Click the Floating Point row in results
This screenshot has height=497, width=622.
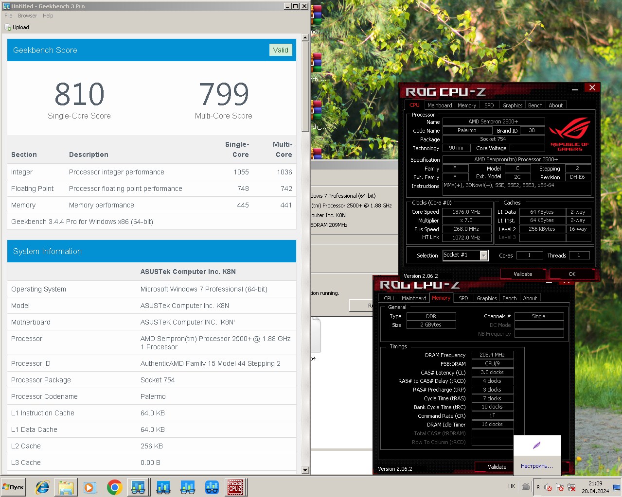[152, 189]
